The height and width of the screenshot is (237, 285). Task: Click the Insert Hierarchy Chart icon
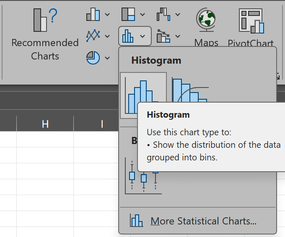click(128, 14)
